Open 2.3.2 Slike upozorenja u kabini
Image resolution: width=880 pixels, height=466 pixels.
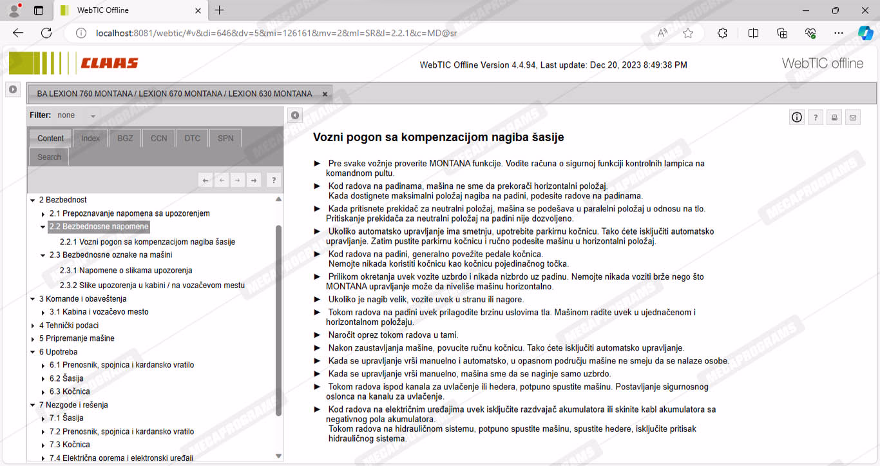[152, 285]
